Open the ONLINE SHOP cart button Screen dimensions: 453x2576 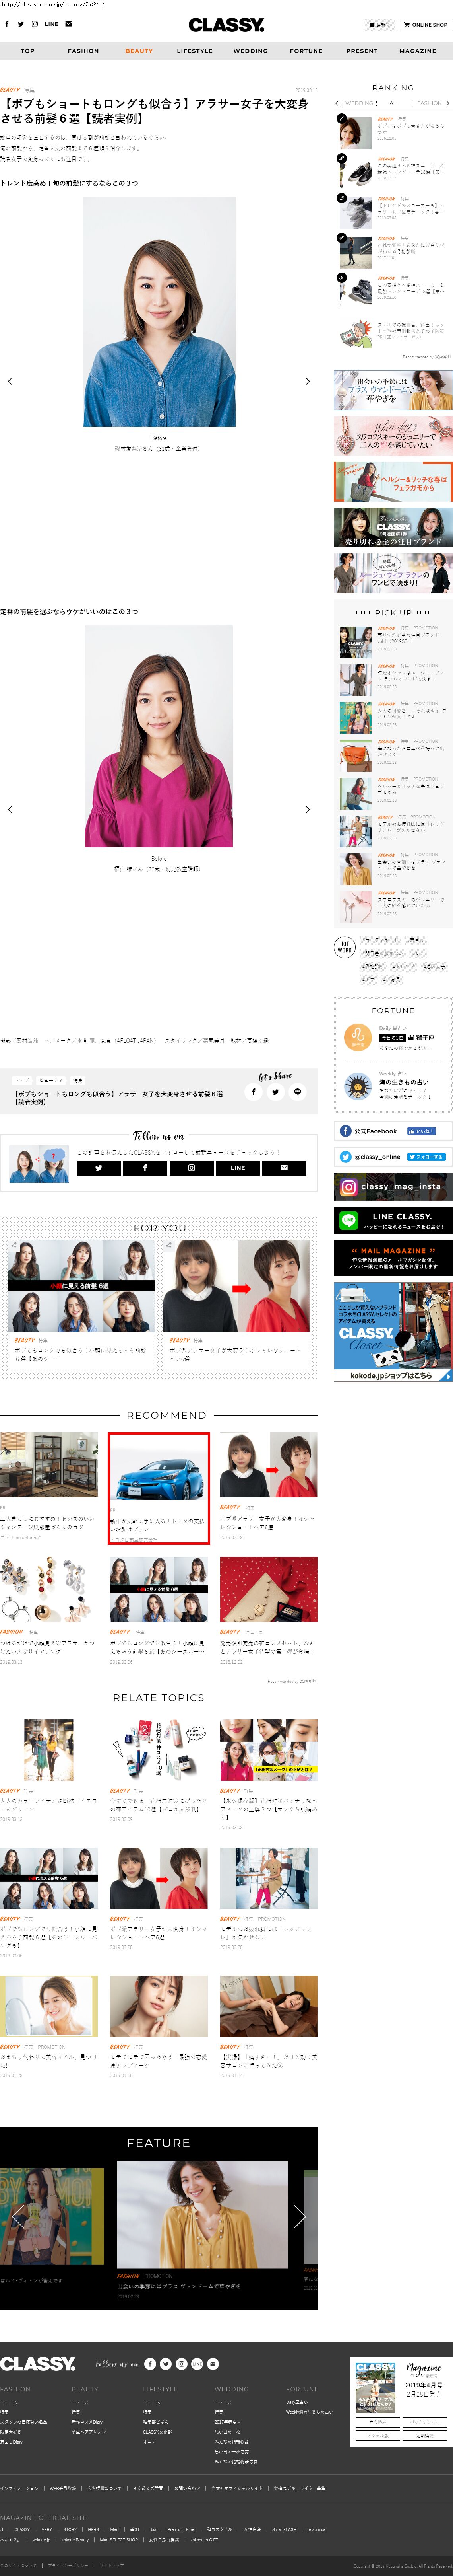coord(426,25)
